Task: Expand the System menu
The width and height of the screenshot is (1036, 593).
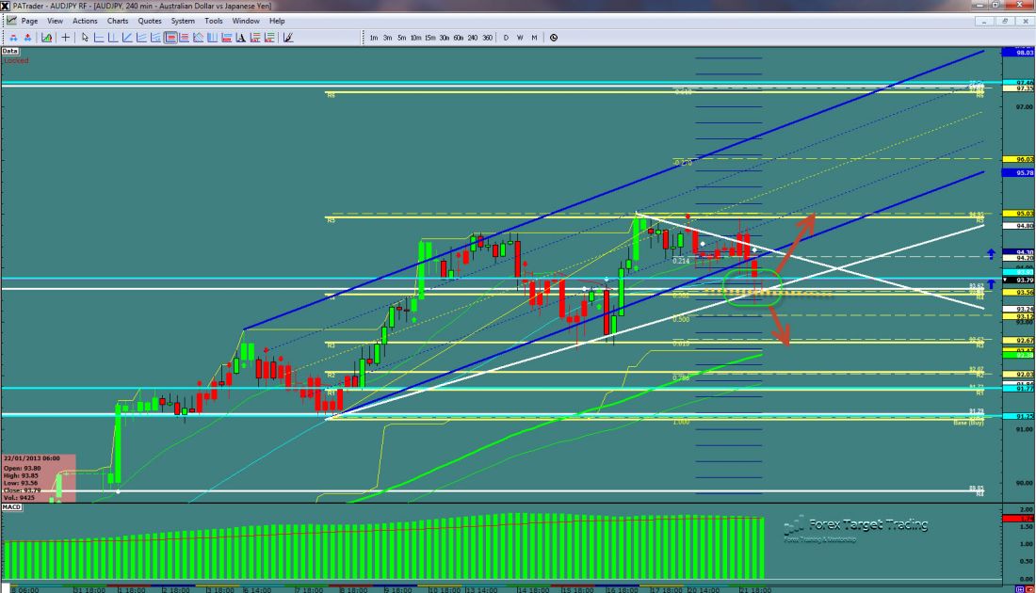Action: [x=183, y=20]
